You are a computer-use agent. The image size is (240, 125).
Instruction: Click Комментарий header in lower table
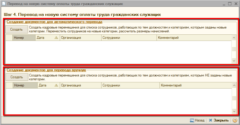click(x=195, y=85)
